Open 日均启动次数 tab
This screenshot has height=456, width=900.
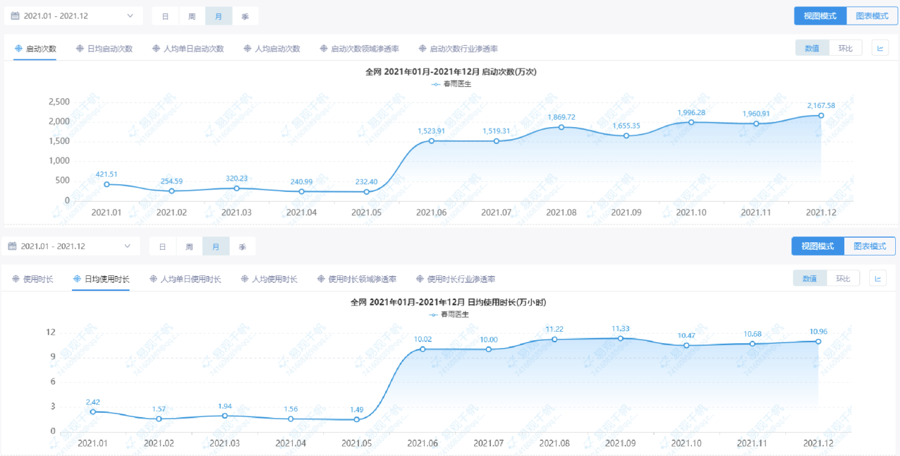[110, 49]
